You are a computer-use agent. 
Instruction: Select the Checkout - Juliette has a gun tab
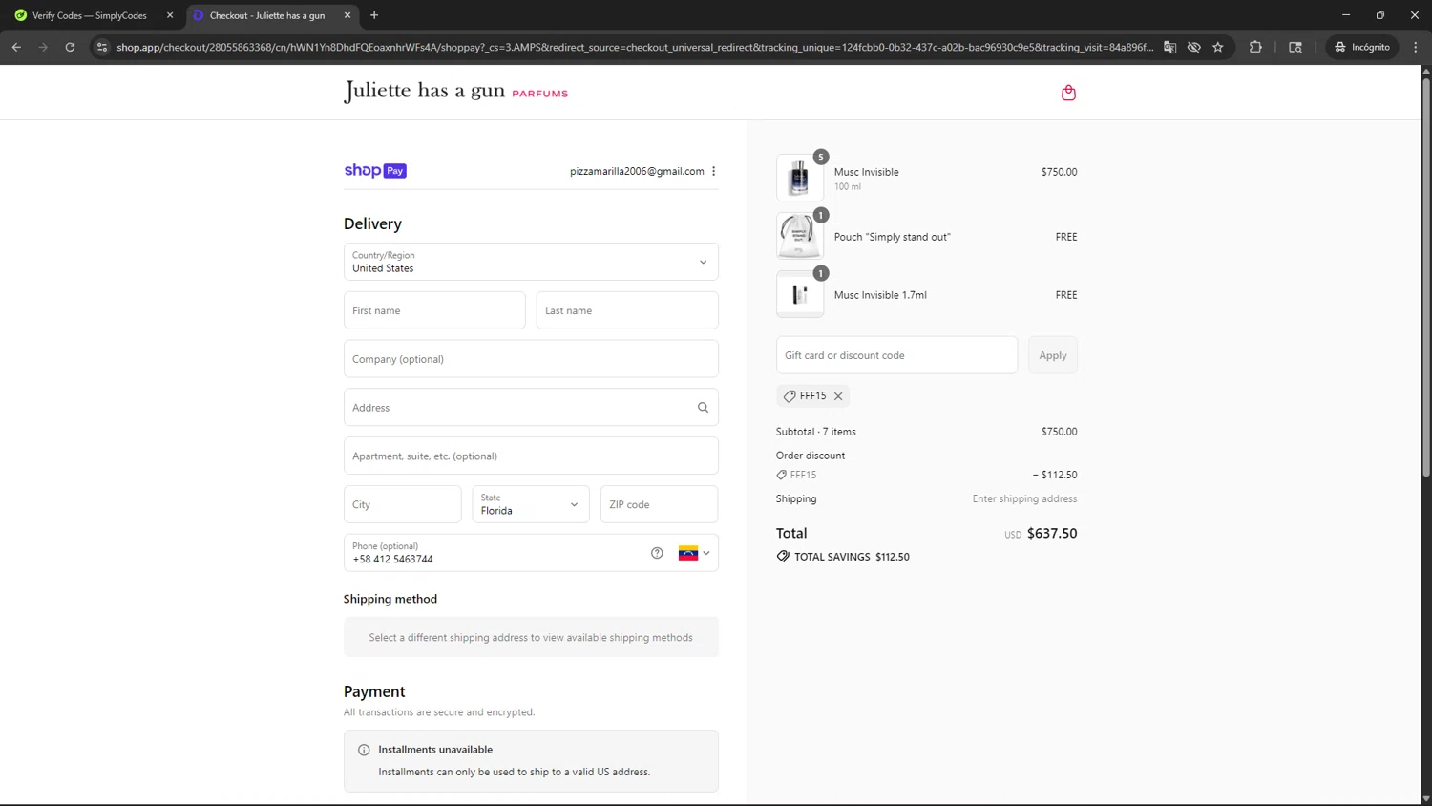[x=271, y=15]
